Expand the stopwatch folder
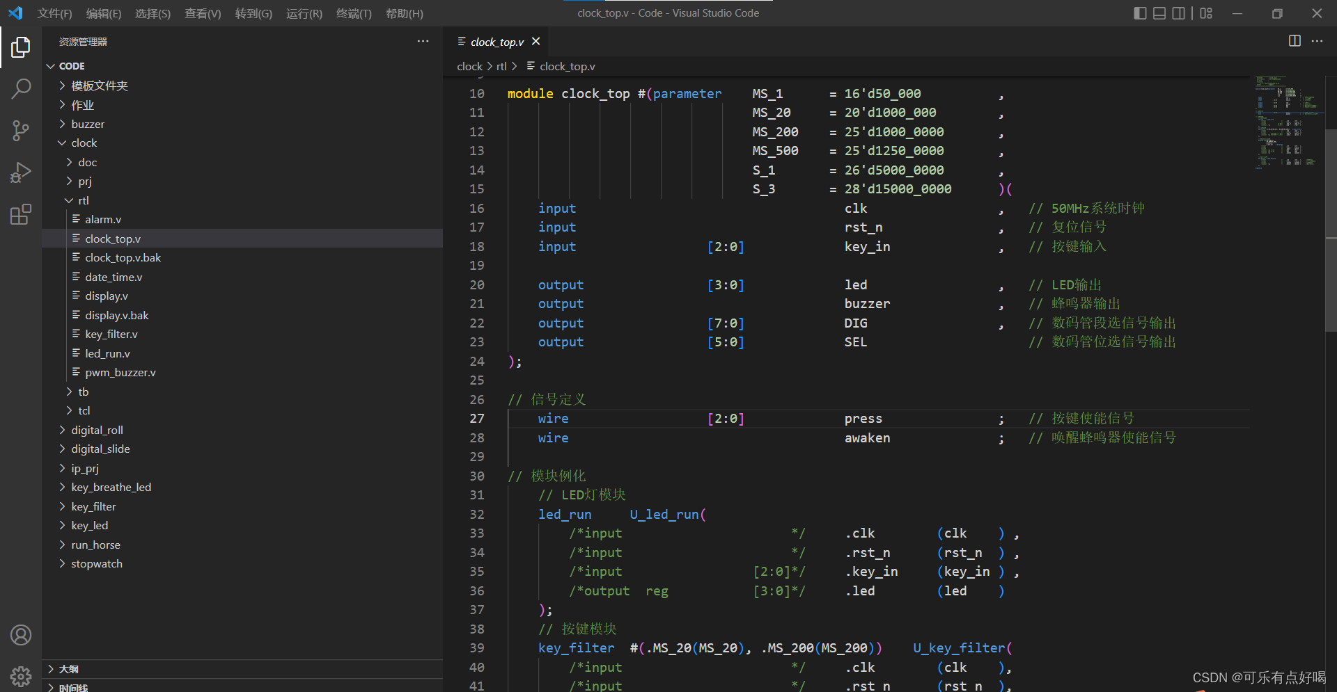 96,563
